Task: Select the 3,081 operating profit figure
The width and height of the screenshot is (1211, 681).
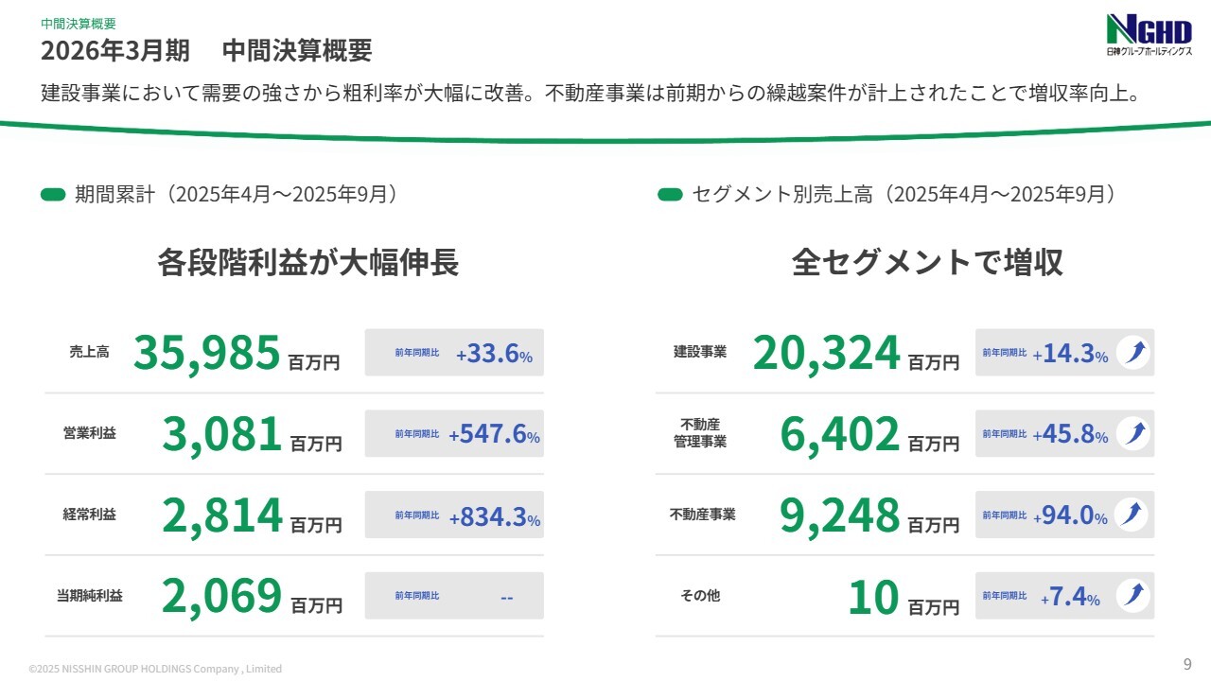Action: (x=222, y=434)
